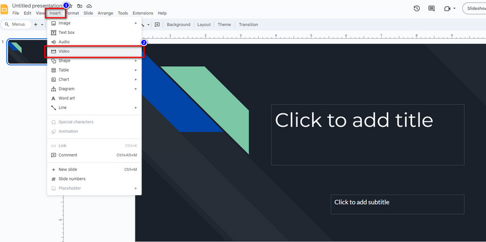The image size is (486, 242).
Task: Open the Extensions menu
Action: [143, 13]
